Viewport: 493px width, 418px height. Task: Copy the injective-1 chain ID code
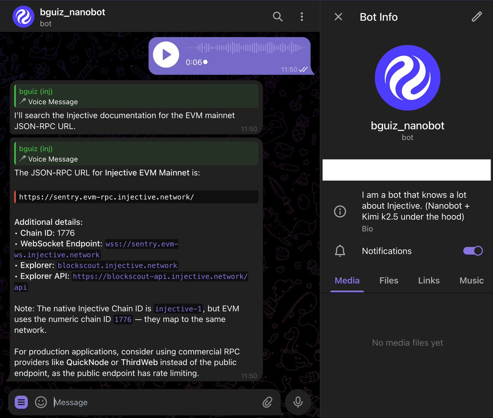178,309
